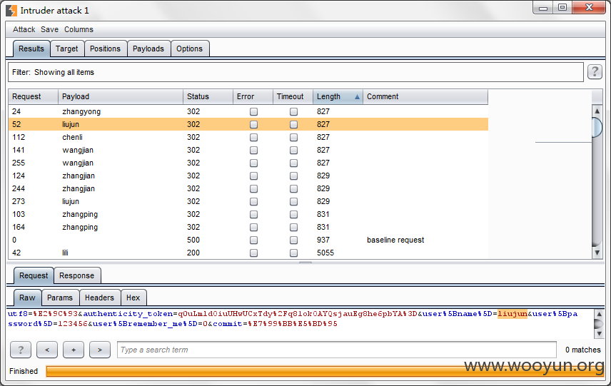Switch to the Target tab
The height and width of the screenshot is (386, 611).
pyautogui.click(x=66, y=49)
